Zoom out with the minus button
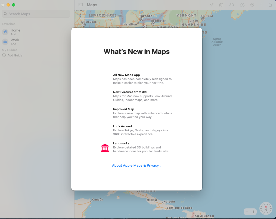This screenshot has height=219, width=276. (x=247, y=212)
